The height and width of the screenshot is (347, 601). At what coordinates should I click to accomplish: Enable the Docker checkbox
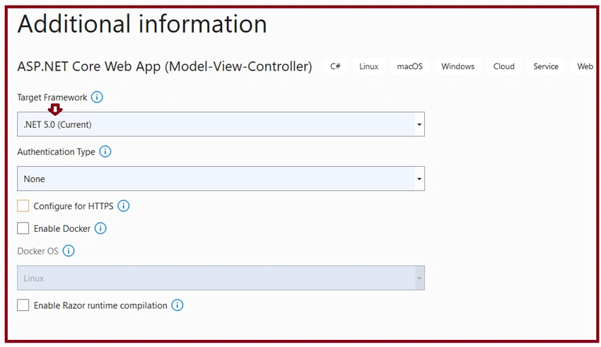point(23,229)
